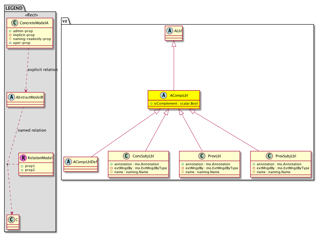Click the prop1 entry in RelationModel

coord(27,166)
